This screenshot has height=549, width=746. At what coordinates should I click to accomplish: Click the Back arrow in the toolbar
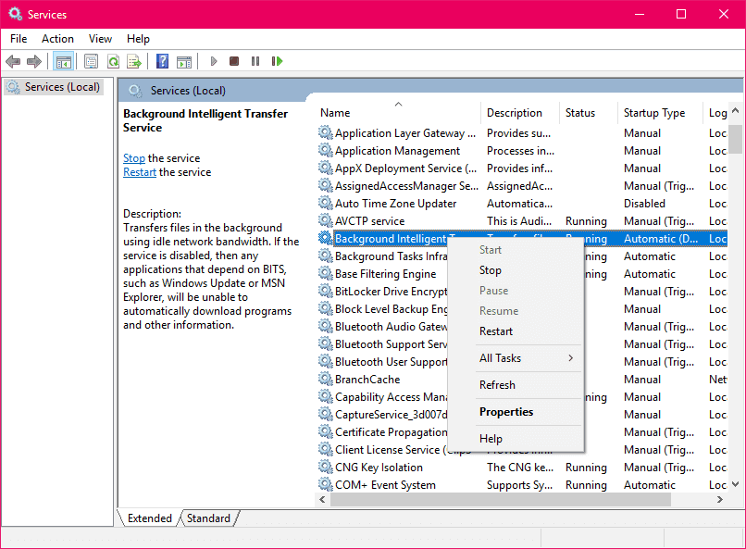(x=13, y=61)
